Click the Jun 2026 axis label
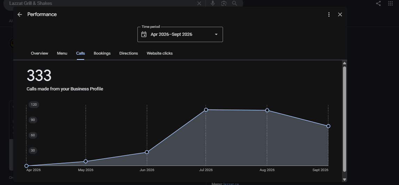The image size is (399, 185). pos(147,170)
